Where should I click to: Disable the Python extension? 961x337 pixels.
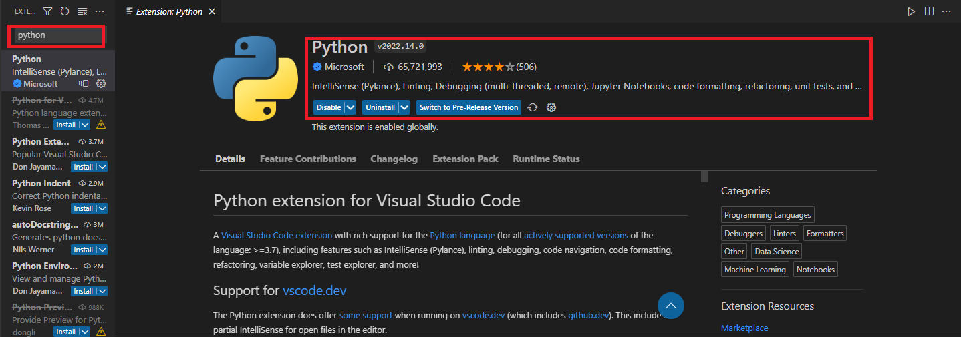[328, 107]
